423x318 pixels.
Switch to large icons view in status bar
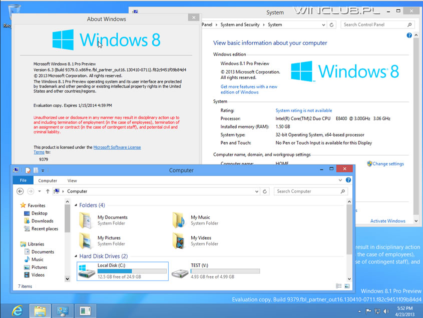(x=347, y=286)
